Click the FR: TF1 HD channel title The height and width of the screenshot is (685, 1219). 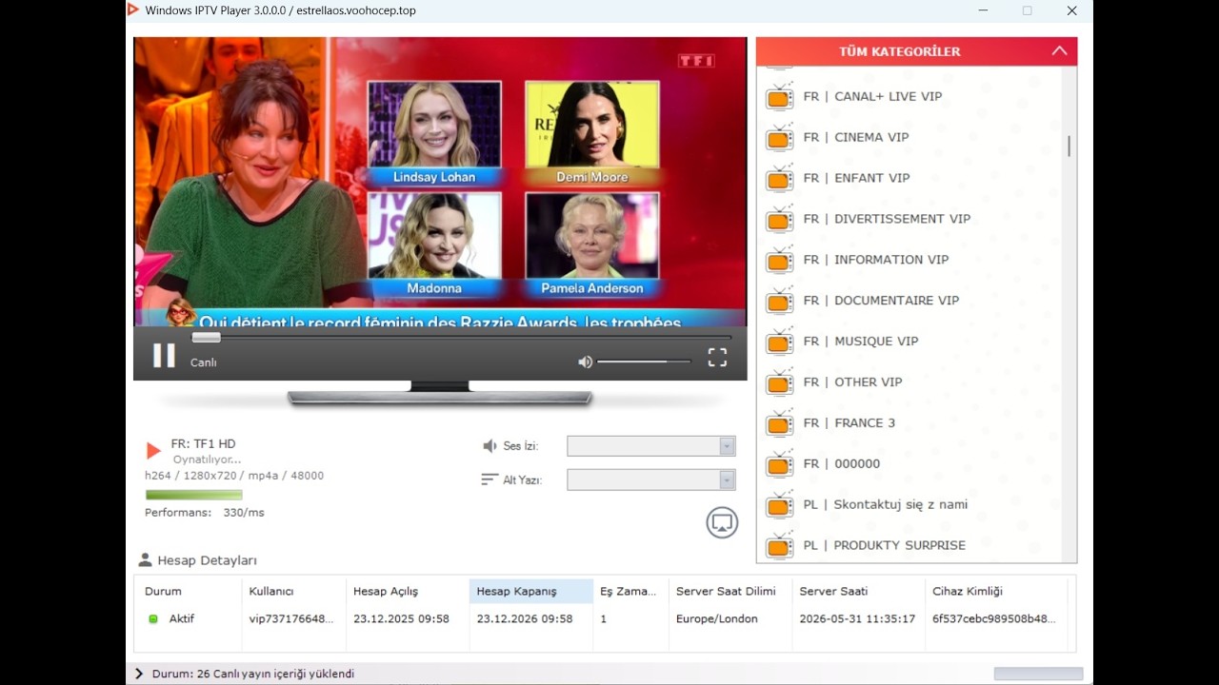(x=203, y=444)
